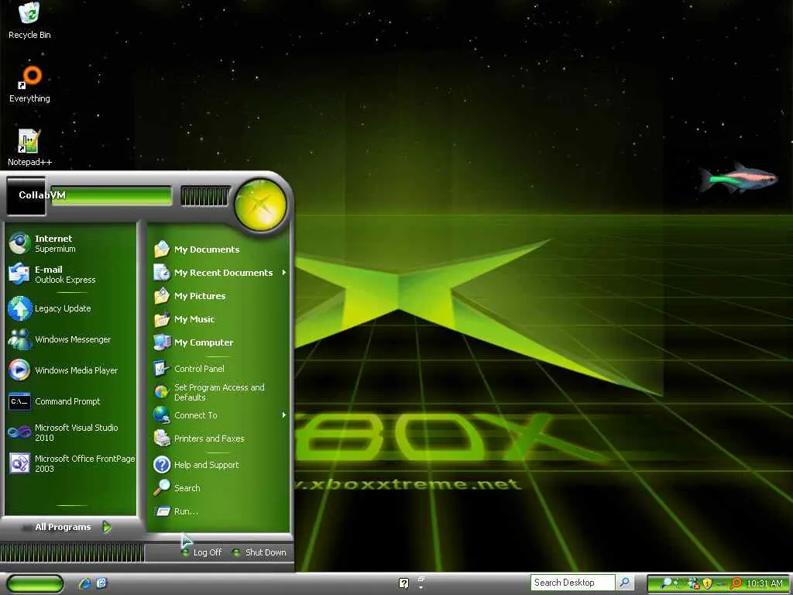Click the magnifier icon in the system tray
This screenshot has width=793, height=595.
tap(667, 583)
